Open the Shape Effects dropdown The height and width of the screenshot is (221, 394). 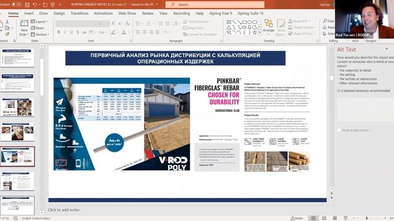[301, 34]
